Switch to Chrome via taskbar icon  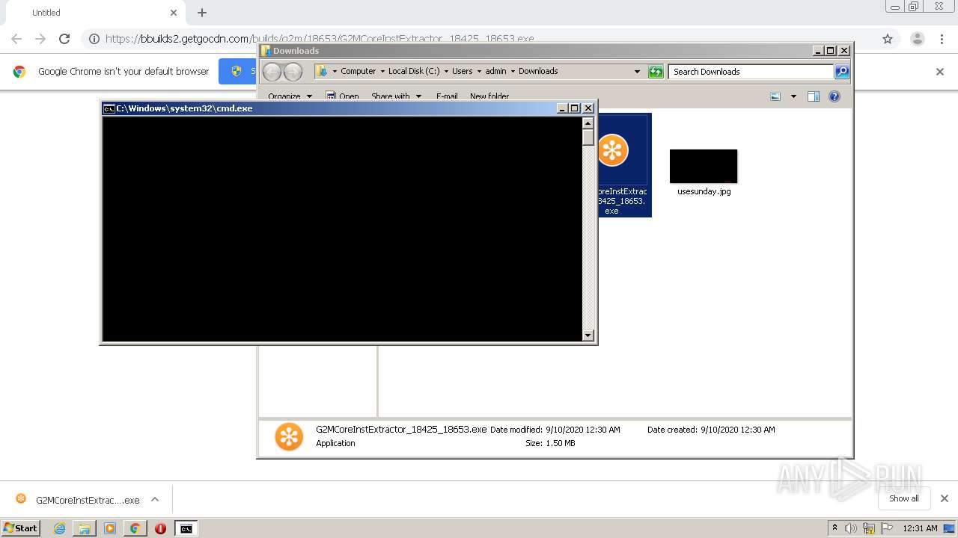pos(135,528)
